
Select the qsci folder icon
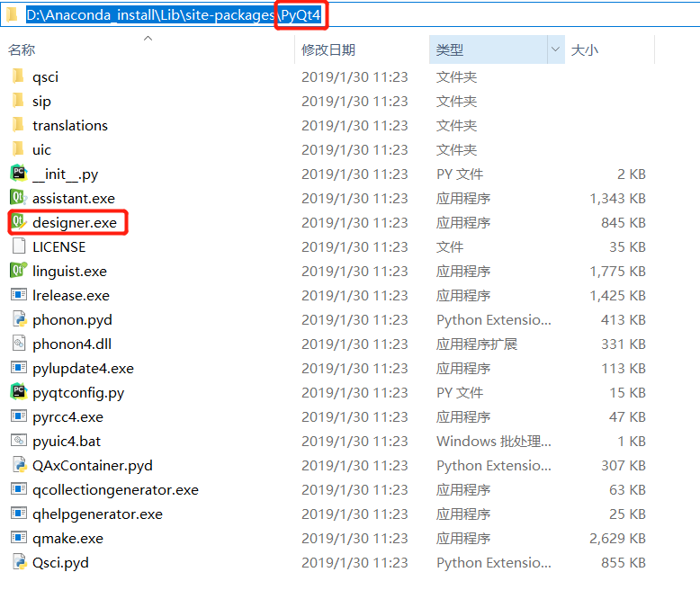pos(18,76)
